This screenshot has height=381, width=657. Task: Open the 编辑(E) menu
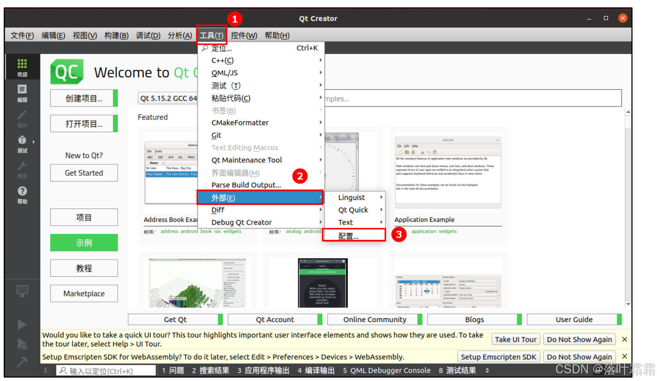tap(53, 35)
